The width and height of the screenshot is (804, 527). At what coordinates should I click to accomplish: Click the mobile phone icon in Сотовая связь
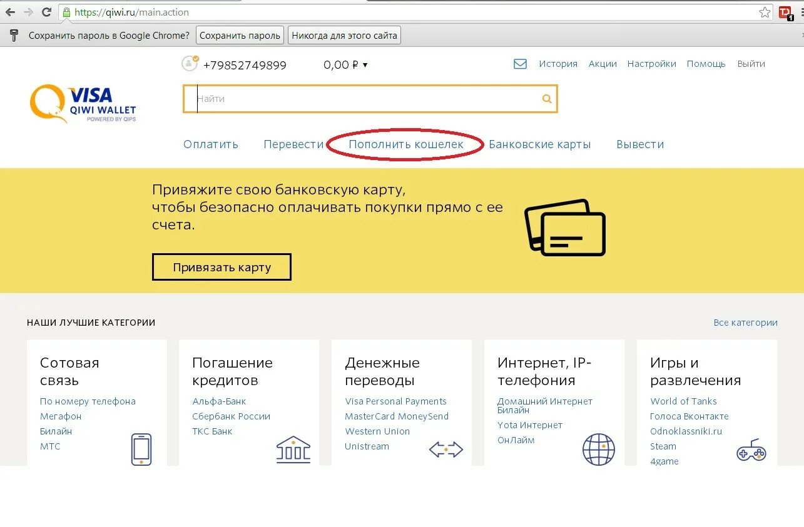click(x=141, y=449)
